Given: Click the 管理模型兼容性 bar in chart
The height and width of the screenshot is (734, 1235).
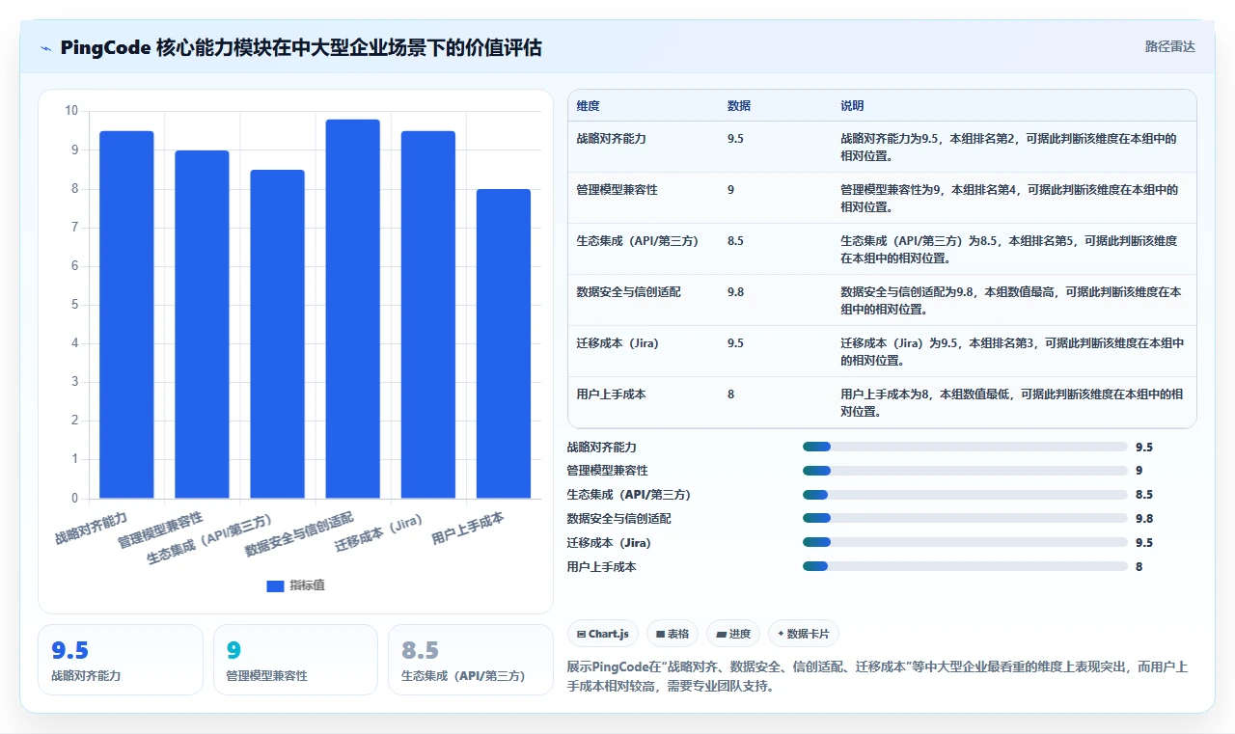Looking at the screenshot, I should click(x=202, y=324).
